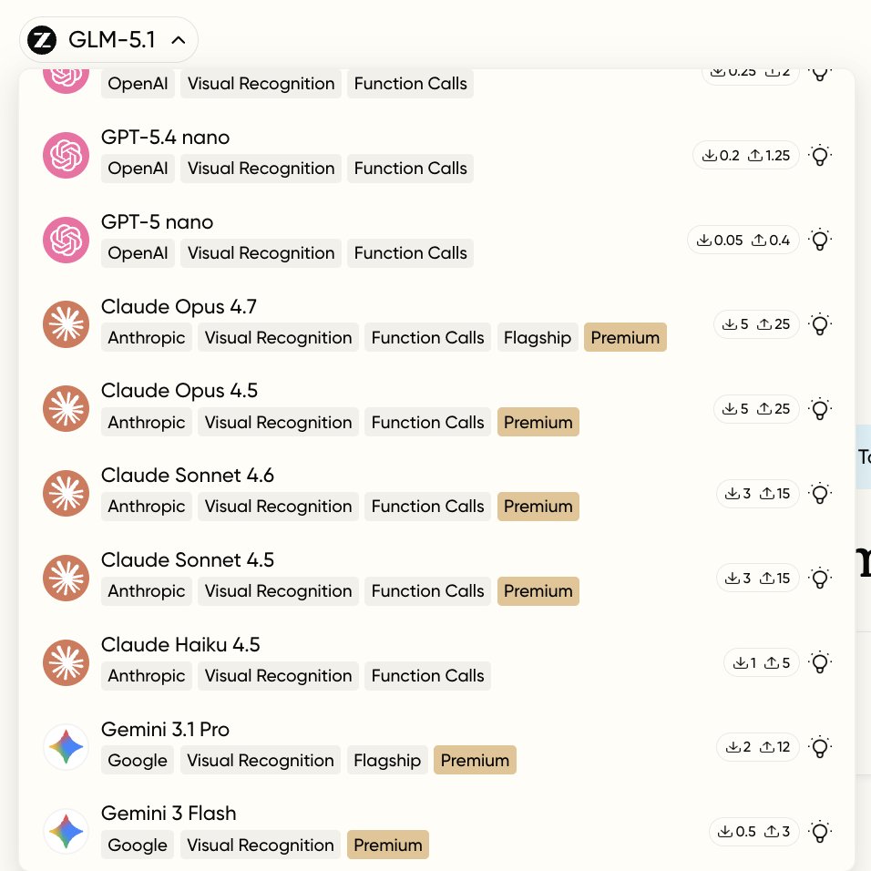Click the Anthropic tag under Claude Opus 4.7
Image resolution: width=871 pixels, height=871 pixels.
pos(147,338)
